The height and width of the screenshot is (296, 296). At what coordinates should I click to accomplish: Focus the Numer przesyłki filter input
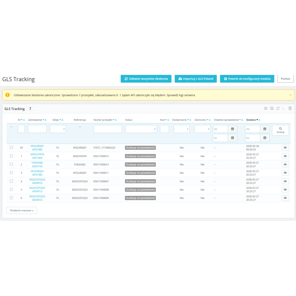(x=108, y=129)
